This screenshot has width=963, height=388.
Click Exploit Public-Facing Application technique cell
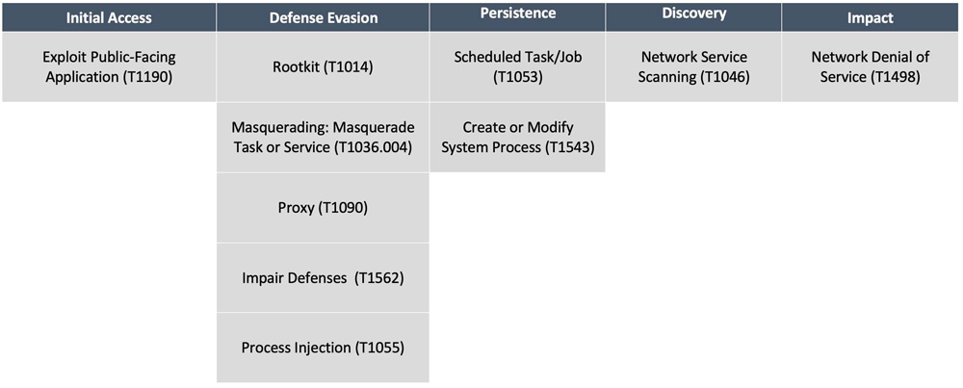click(x=108, y=66)
